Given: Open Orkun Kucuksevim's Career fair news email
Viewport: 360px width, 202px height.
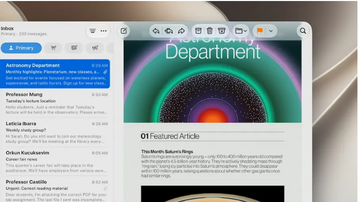Looking at the screenshot, I should tap(55, 161).
